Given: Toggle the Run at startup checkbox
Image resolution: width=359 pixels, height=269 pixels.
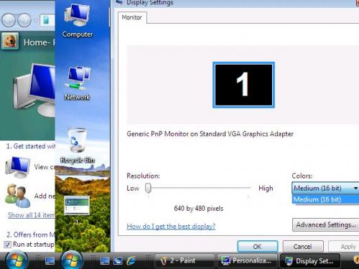Looking at the screenshot, I should coord(8,245).
